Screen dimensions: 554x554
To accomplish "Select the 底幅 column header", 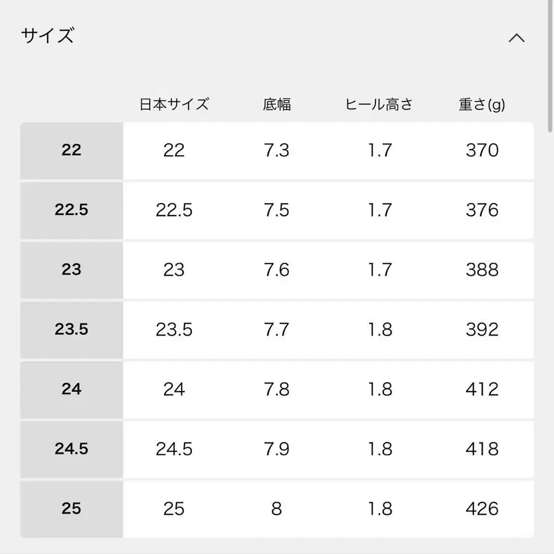I will (277, 104).
